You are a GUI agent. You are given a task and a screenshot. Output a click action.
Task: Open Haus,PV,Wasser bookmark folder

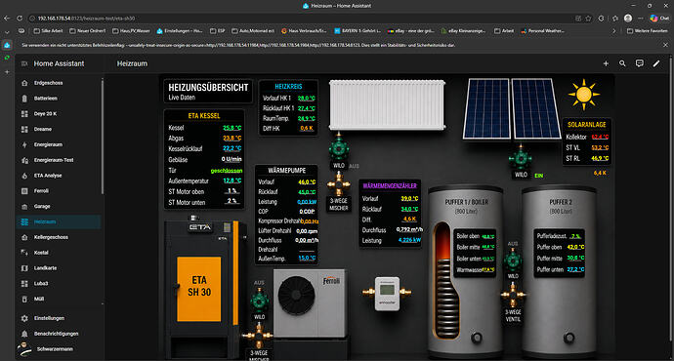tap(131, 31)
